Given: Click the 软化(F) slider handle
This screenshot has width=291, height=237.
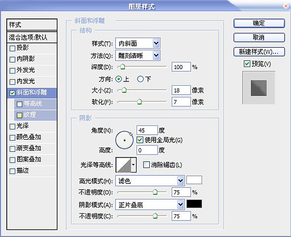Looking at the screenshot, I should 139,102.
